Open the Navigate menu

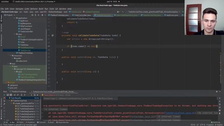click(20, 9)
